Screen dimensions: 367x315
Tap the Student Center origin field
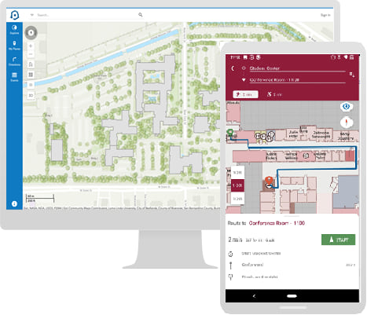click(x=297, y=68)
